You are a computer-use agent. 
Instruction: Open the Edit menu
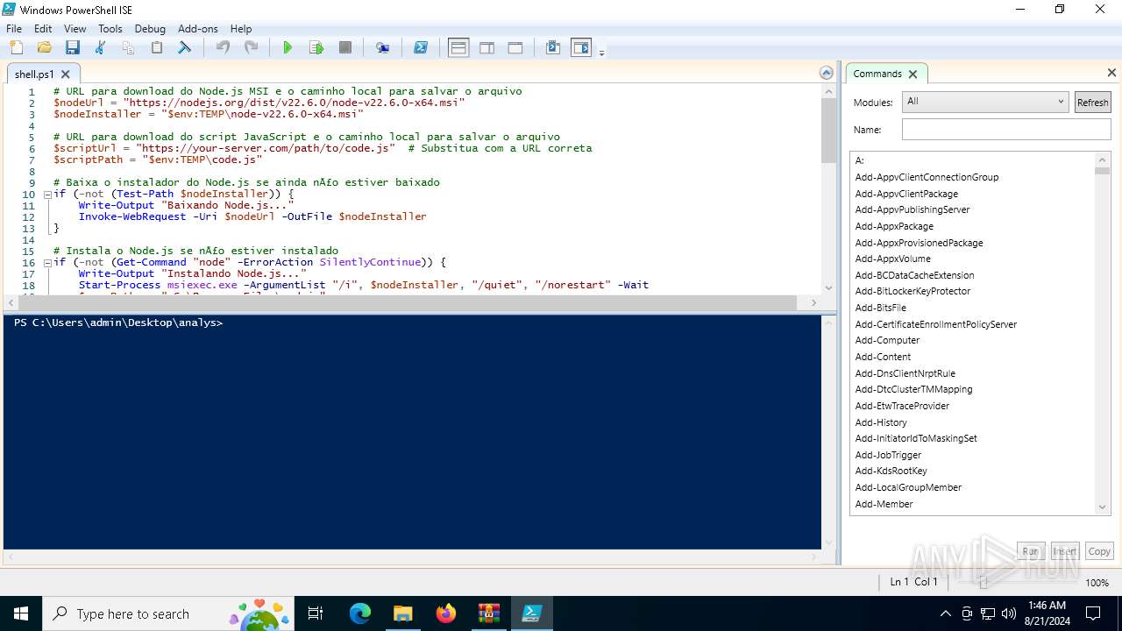pos(43,28)
